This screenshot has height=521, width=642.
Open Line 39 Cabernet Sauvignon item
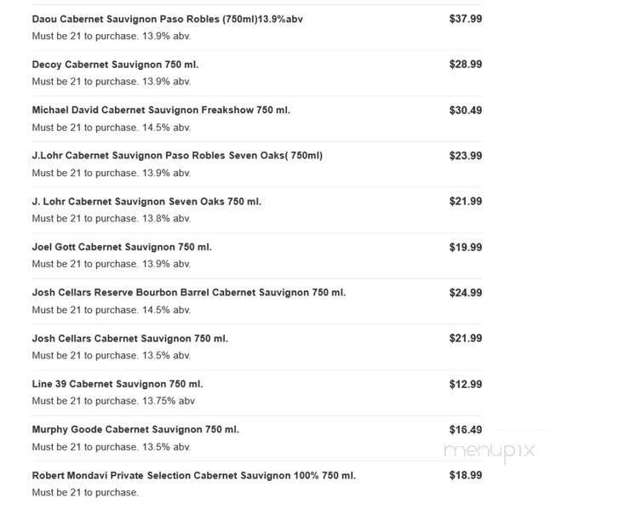point(118,384)
